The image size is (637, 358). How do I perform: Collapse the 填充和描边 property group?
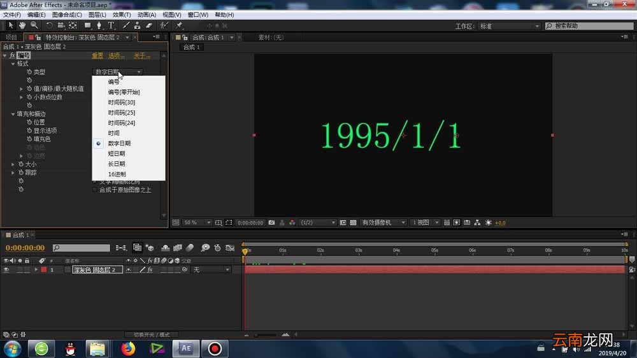[x=13, y=114]
